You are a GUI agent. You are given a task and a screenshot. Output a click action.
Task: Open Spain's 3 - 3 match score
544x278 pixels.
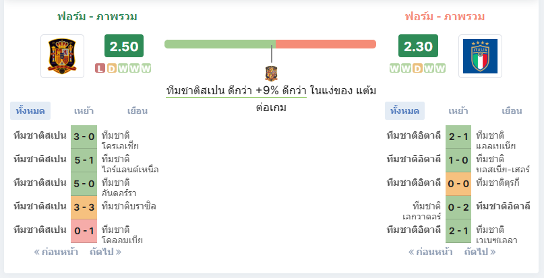[x=84, y=207]
